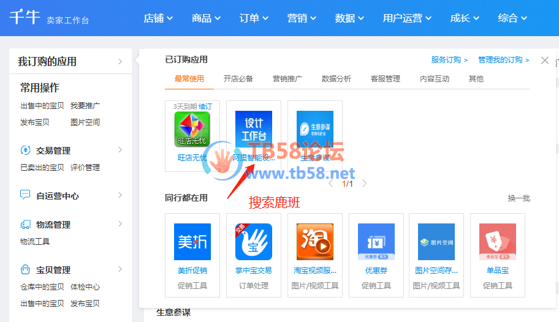Open the 生意参谋 app icon
The width and height of the screenshot is (559, 322).
[x=315, y=129]
